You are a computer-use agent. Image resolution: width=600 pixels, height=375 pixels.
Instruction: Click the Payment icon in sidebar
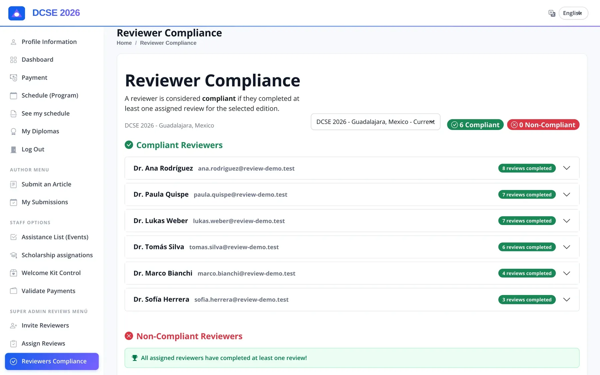tap(13, 78)
